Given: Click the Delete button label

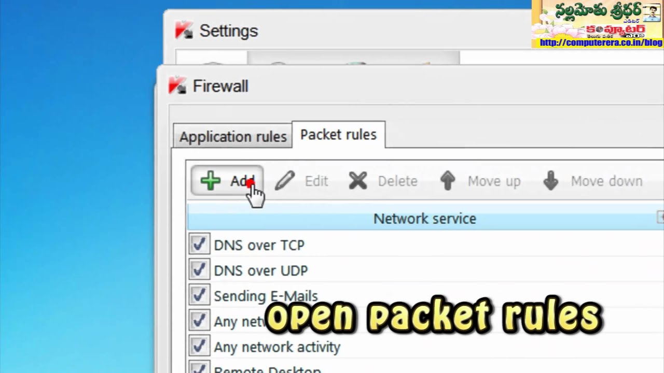Looking at the screenshot, I should point(397,181).
